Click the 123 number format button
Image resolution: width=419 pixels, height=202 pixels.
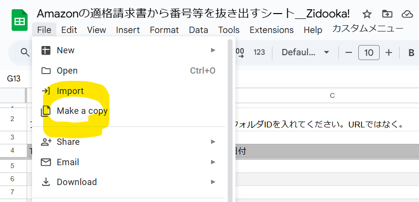tap(259, 52)
